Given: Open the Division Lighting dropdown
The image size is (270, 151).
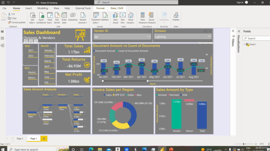Looking at the screenshot, I should point(183,36).
